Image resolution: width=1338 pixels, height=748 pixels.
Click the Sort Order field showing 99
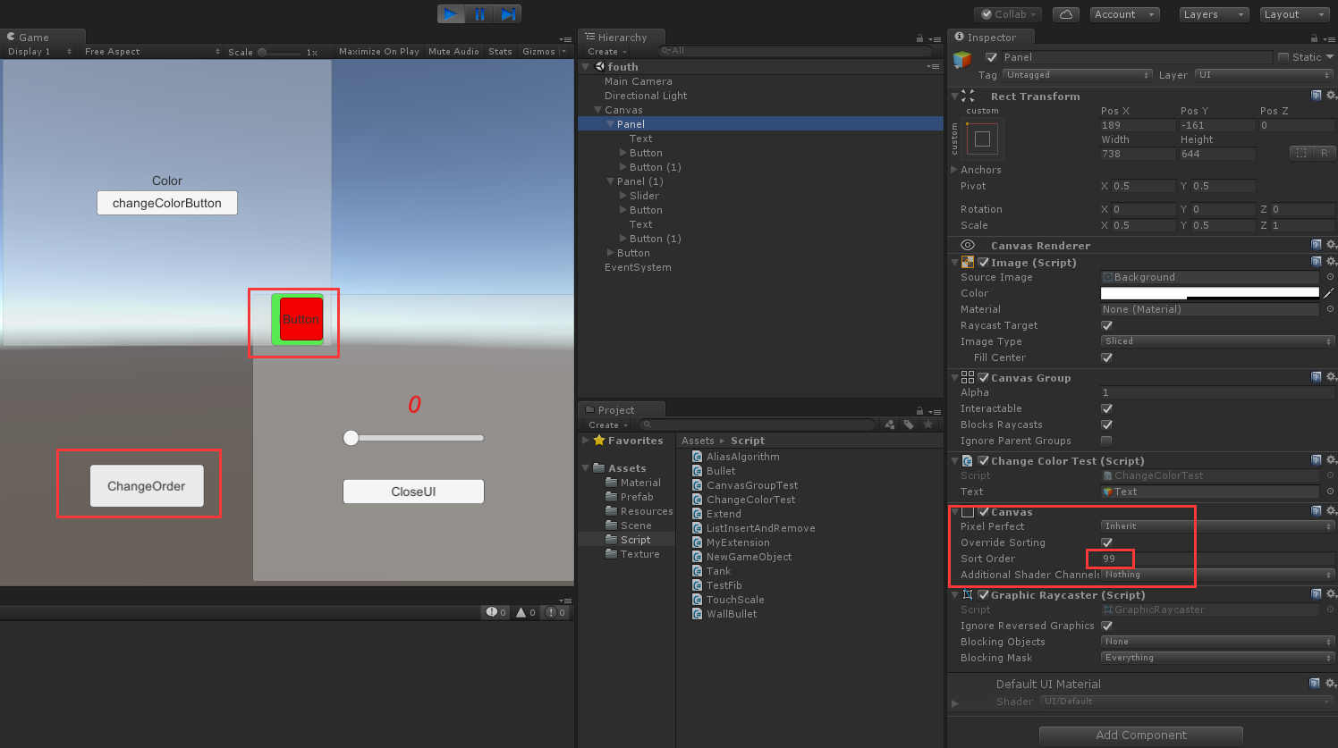click(x=1110, y=558)
